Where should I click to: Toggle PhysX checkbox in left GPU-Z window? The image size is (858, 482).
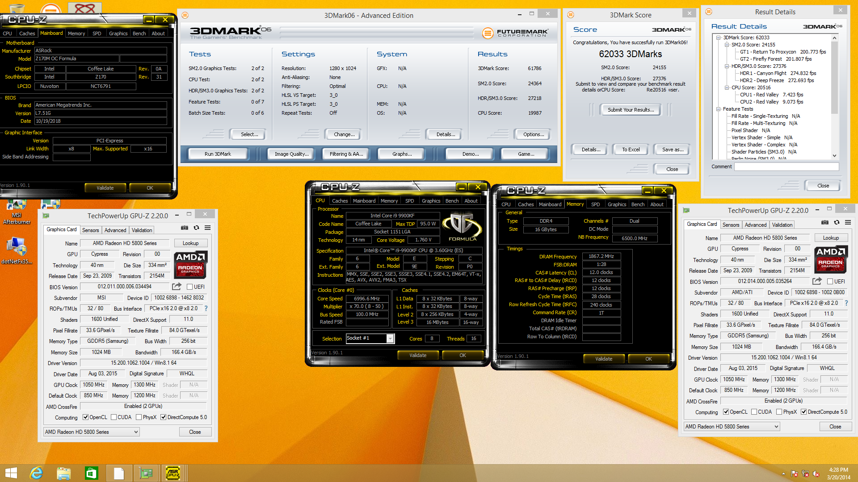(x=139, y=417)
